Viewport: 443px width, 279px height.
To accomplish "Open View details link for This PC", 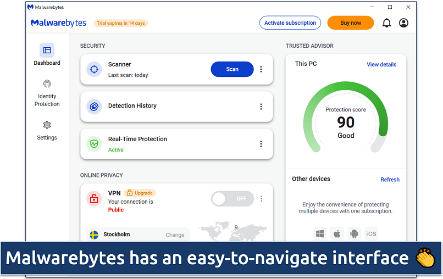I will click(x=381, y=64).
